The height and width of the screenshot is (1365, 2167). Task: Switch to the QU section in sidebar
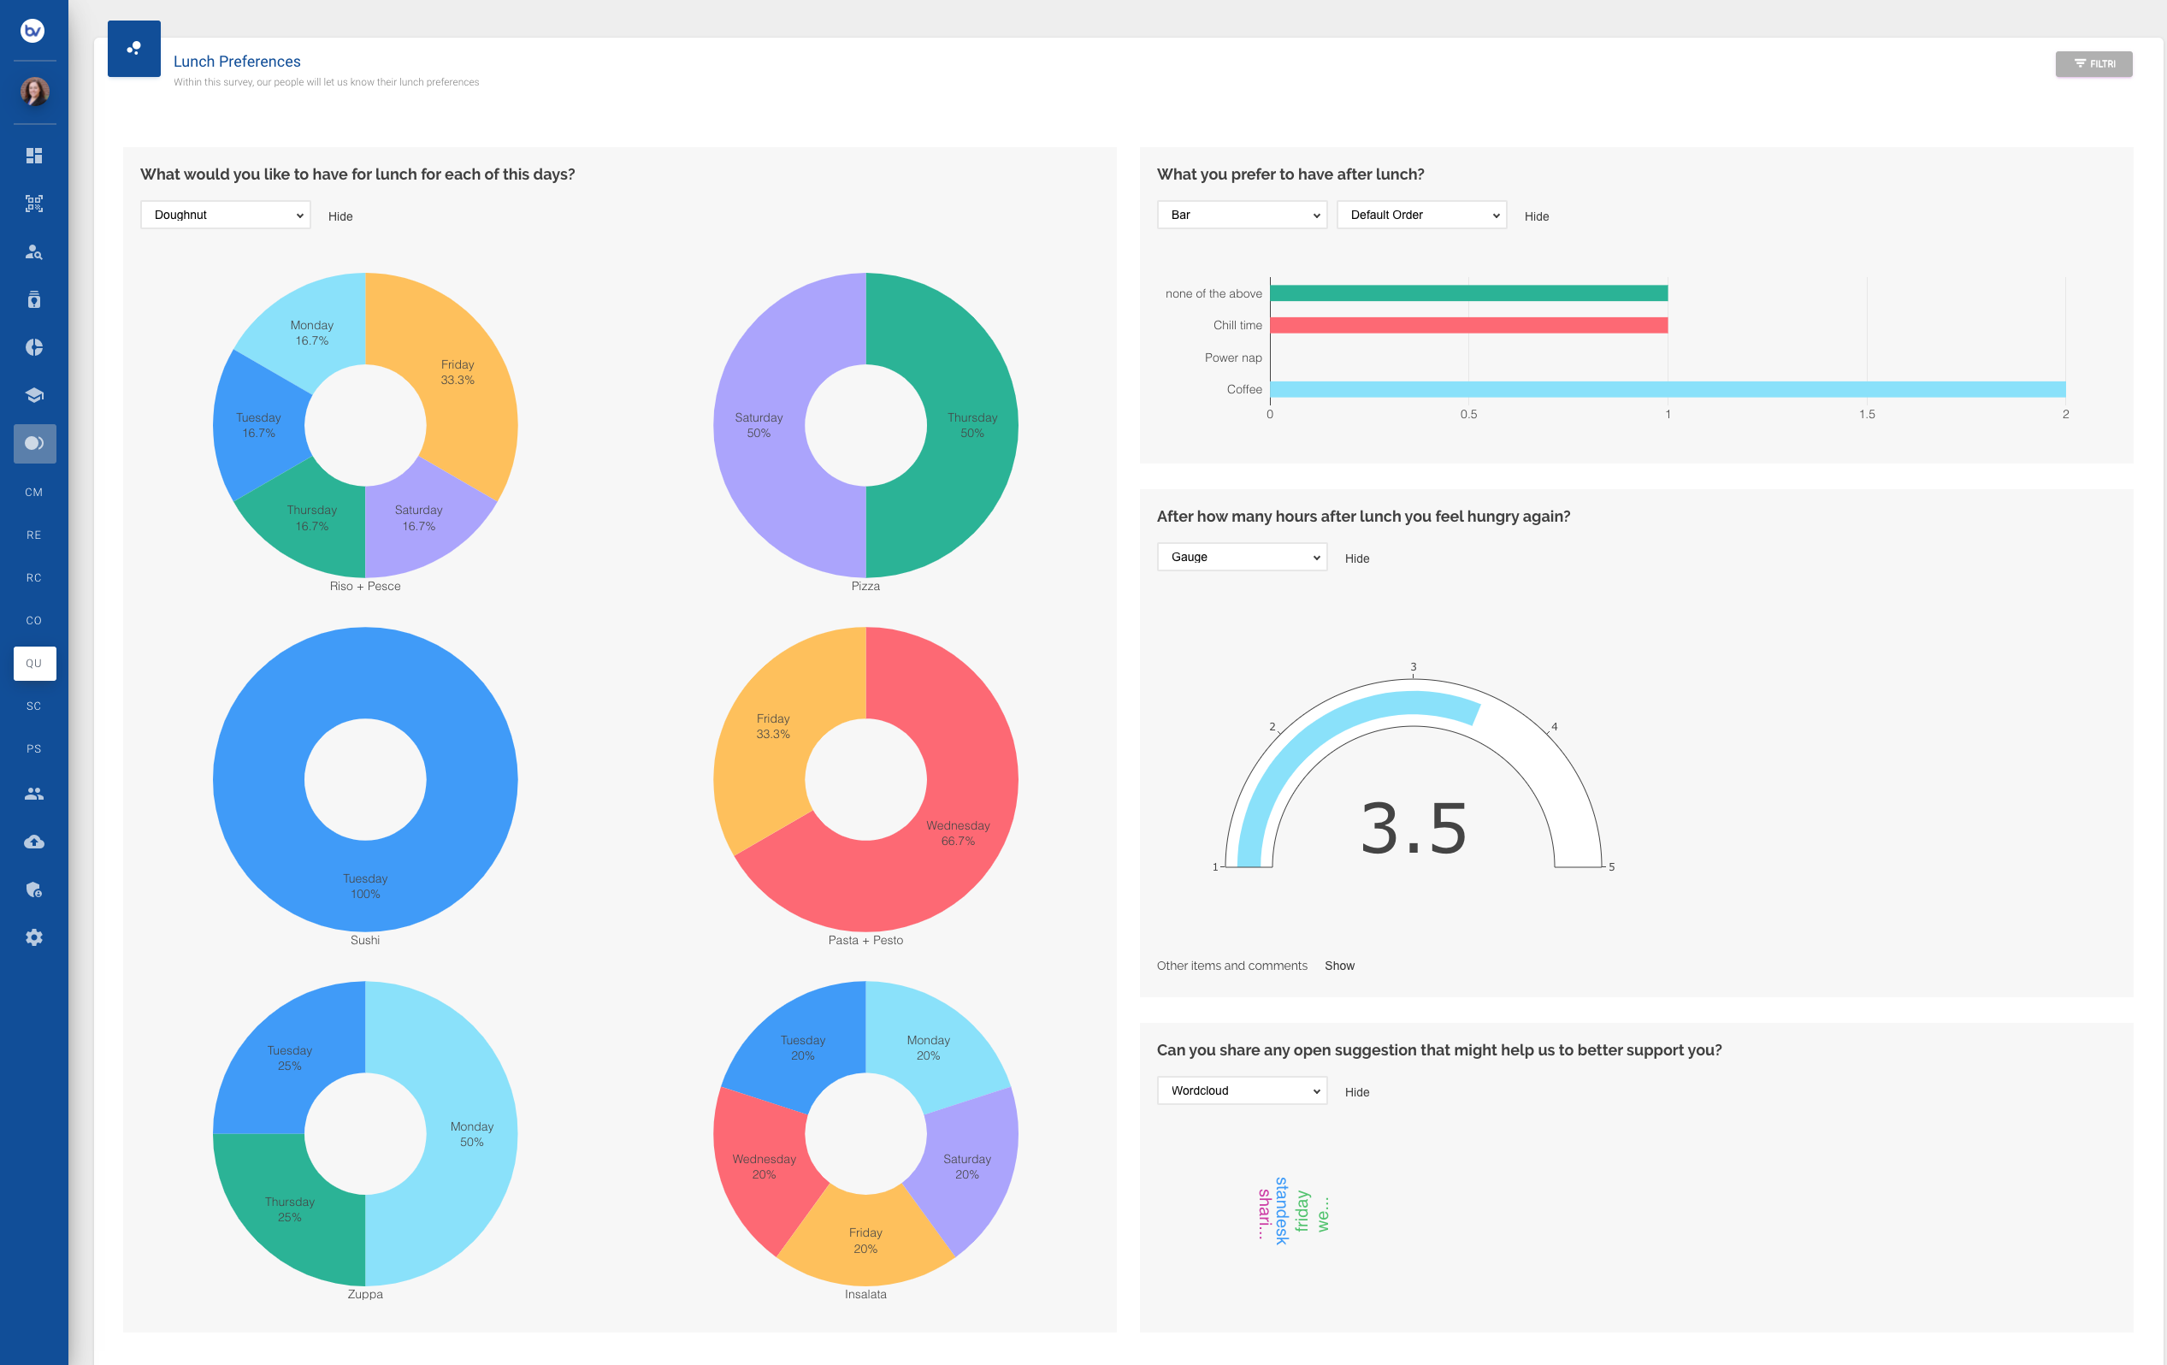coord(34,663)
